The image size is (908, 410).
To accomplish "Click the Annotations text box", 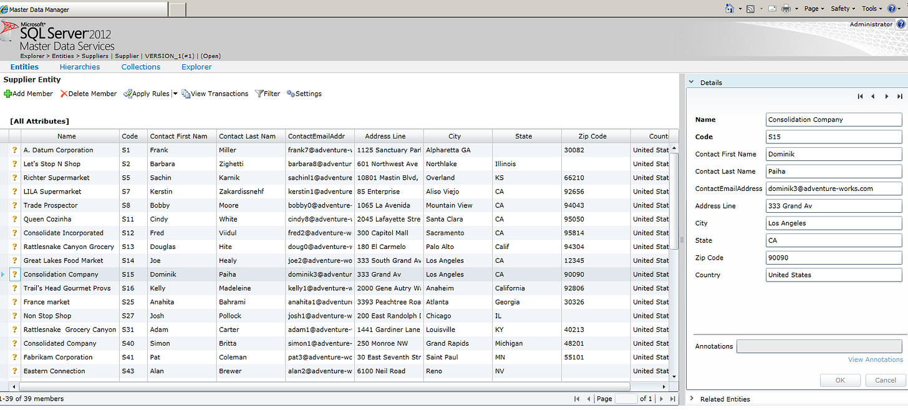I will tap(819, 346).
